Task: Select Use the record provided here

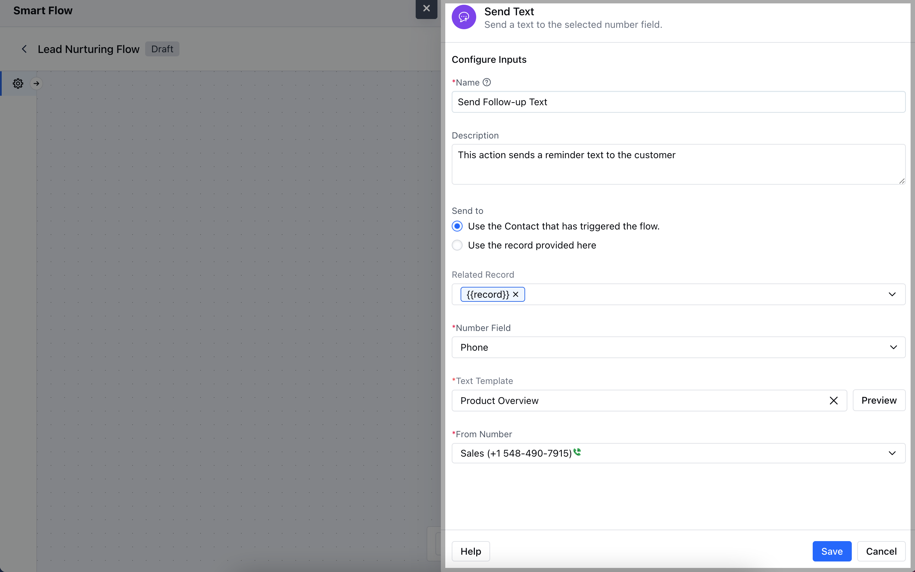Action: coord(457,245)
